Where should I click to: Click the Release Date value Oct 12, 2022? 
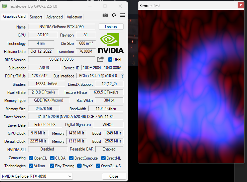tap(41, 51)
